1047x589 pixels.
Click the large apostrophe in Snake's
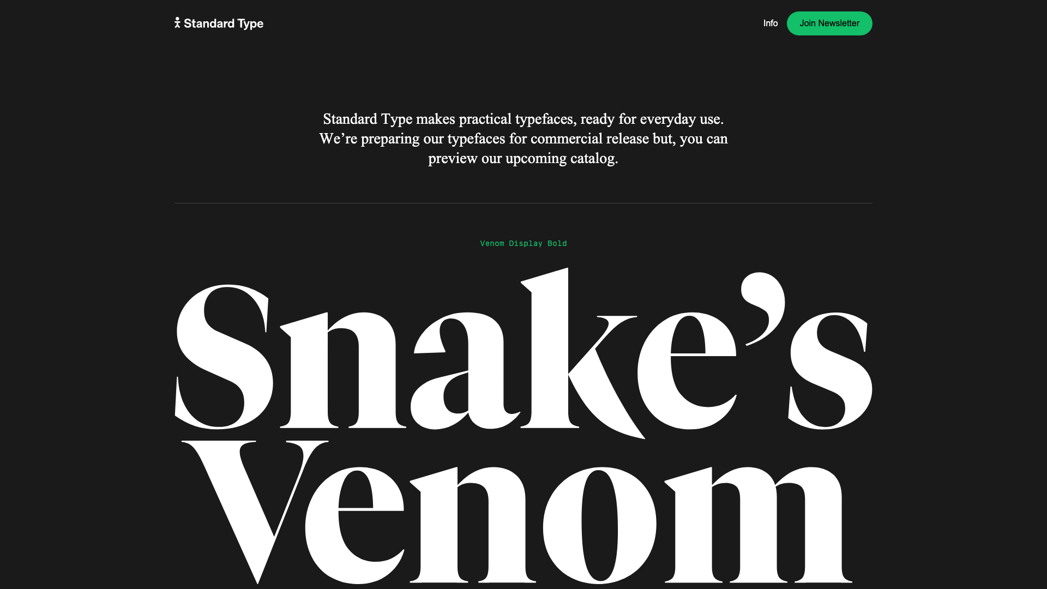(x=763, y=308)
